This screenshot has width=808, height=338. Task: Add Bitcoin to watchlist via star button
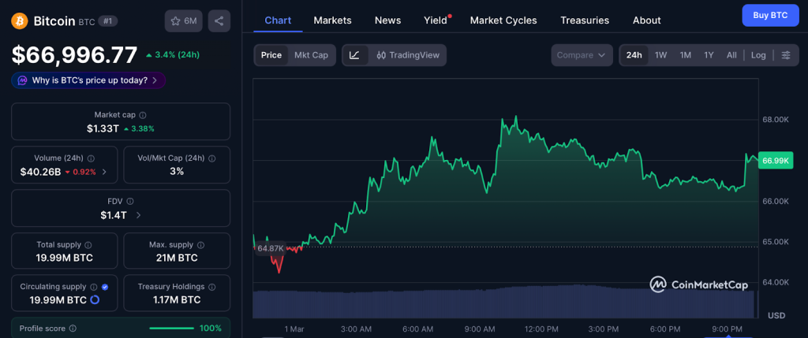click(x=183, y=20)
